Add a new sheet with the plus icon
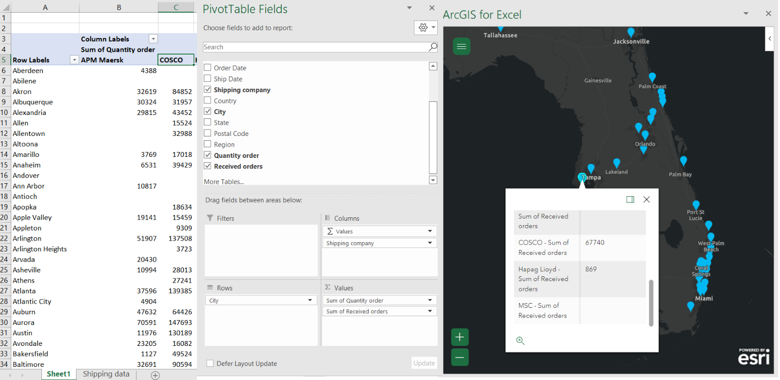 pyautogui.click(x=155, y=375)
